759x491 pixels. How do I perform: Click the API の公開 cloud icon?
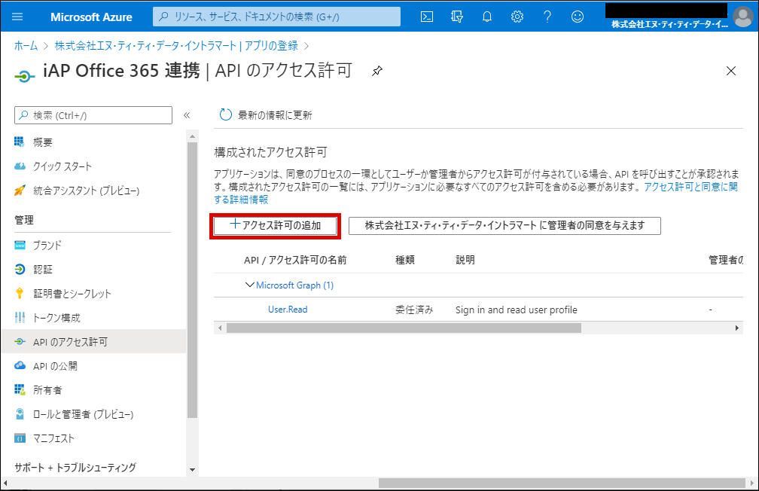(x=20, y=365)
